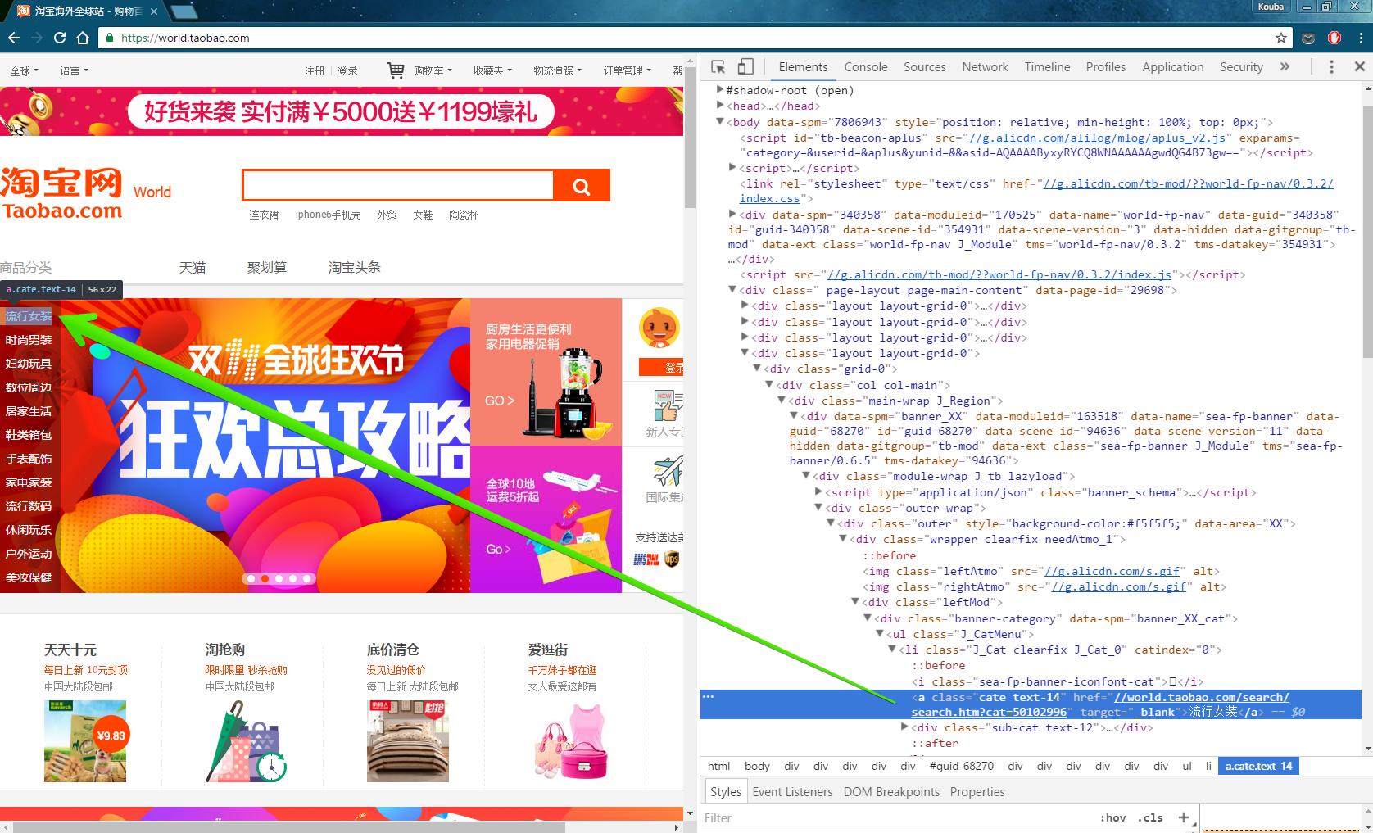Toggle the .cls class editor
The height and width of the screenshot is (833, 1373).
point(1151,817)
